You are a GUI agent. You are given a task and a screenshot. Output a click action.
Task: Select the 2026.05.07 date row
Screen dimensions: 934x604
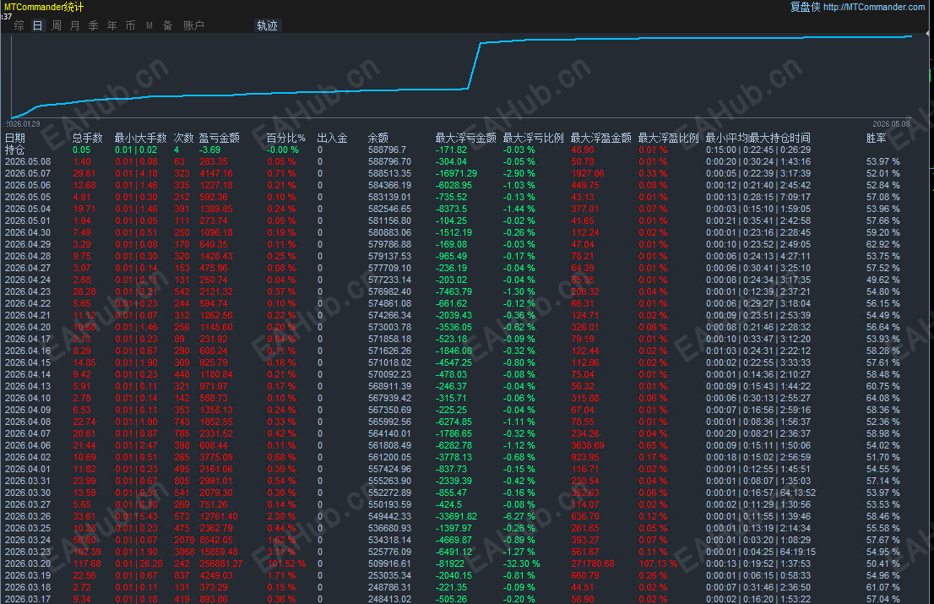[28, 174]
